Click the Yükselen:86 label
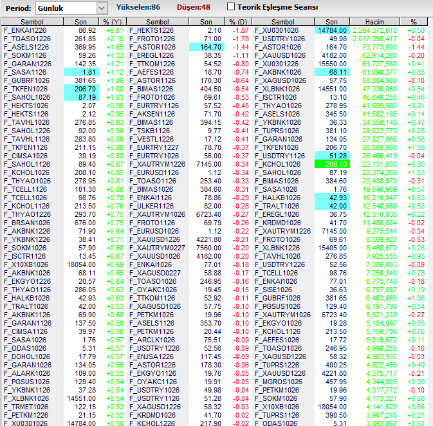Viewport: 433px width, 426px height. coord(138,7)
